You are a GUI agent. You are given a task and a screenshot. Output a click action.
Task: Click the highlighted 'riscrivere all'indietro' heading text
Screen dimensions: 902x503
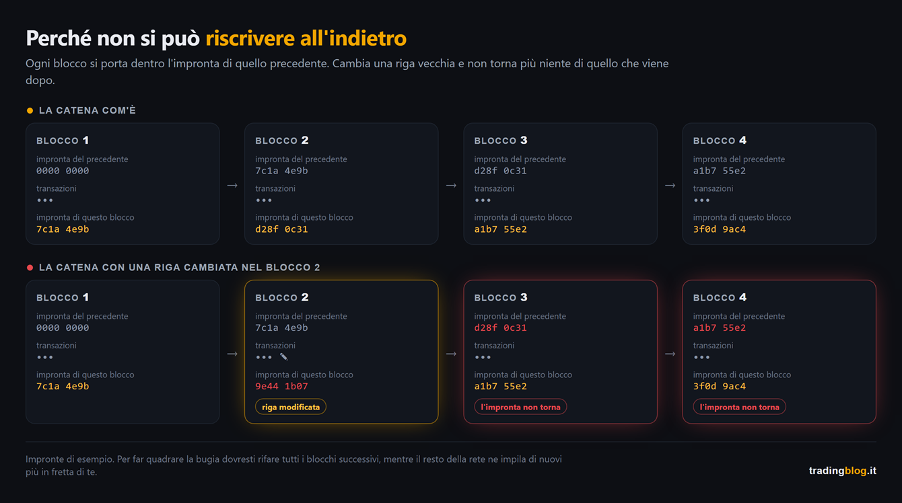pos(306,38)
